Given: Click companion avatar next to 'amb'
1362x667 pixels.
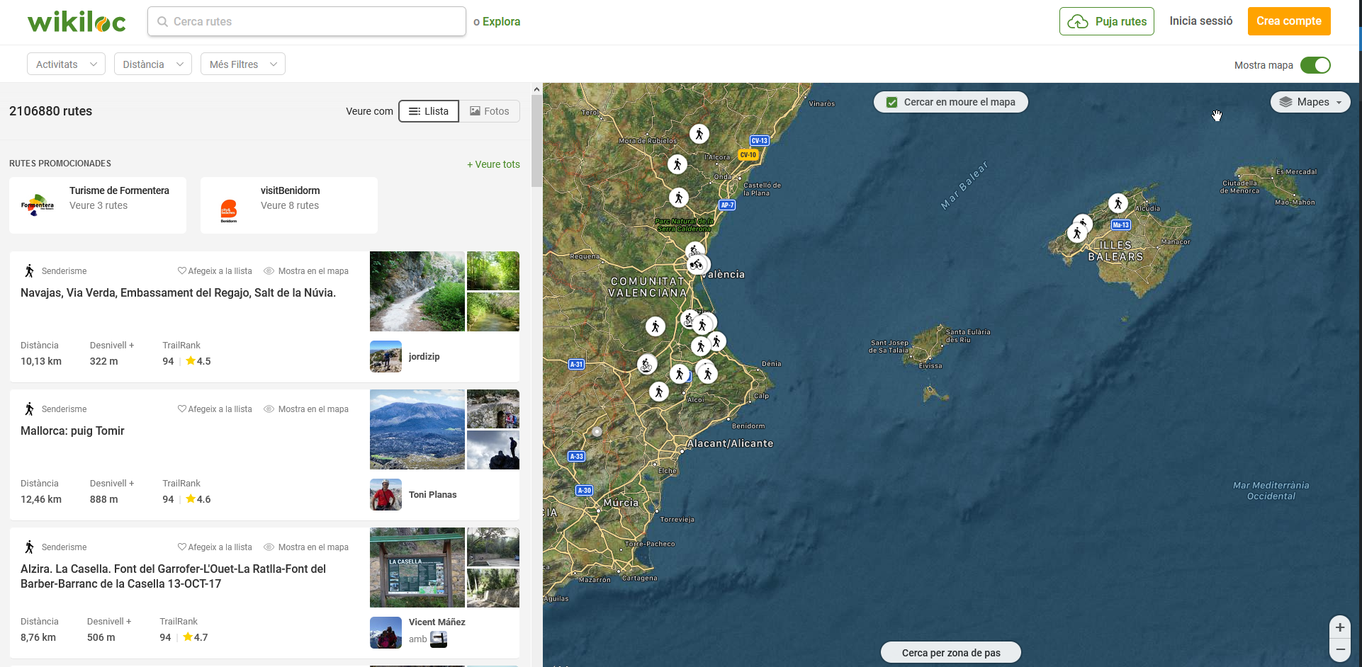Looking at the screenshot, I should click(x=439, y=639).
